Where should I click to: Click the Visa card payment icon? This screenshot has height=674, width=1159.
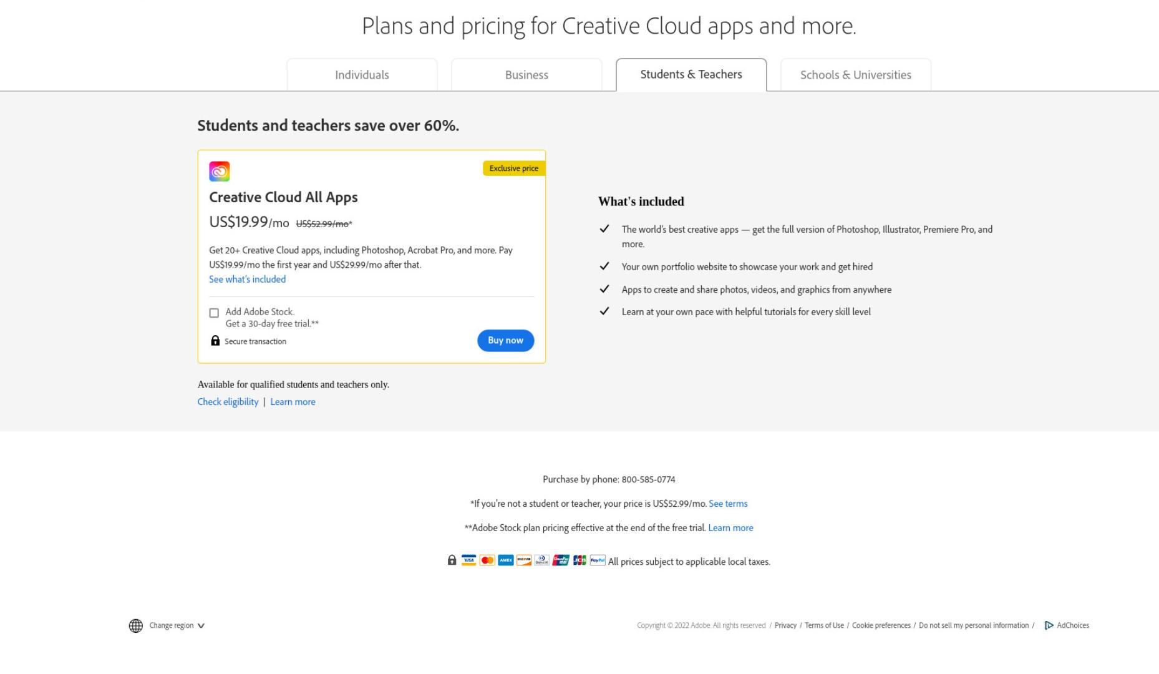click(468, 560)
